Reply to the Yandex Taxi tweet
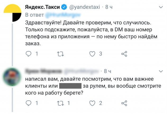 [x=29, y=54]
